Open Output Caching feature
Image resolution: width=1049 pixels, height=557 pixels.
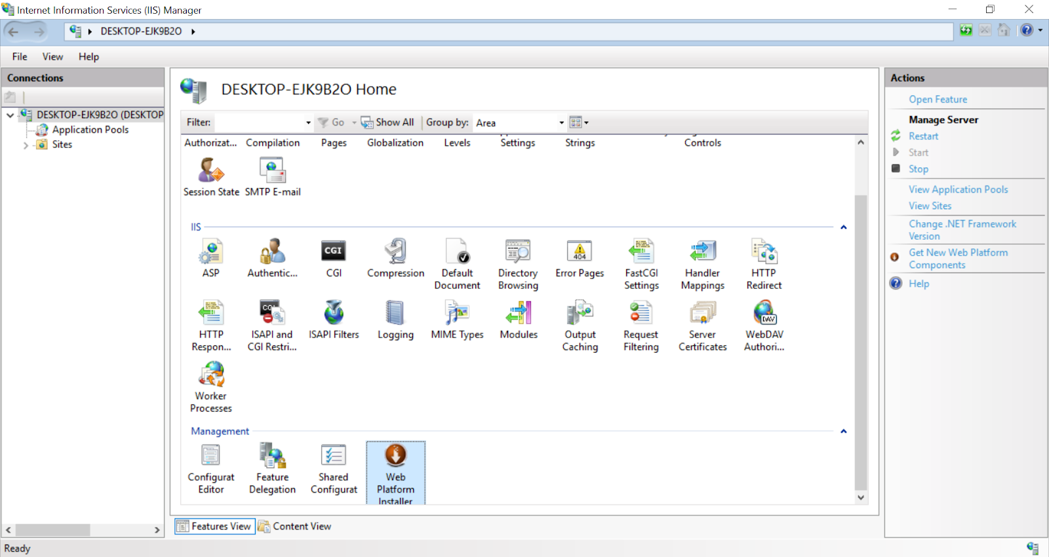click(x=580, y=326)
